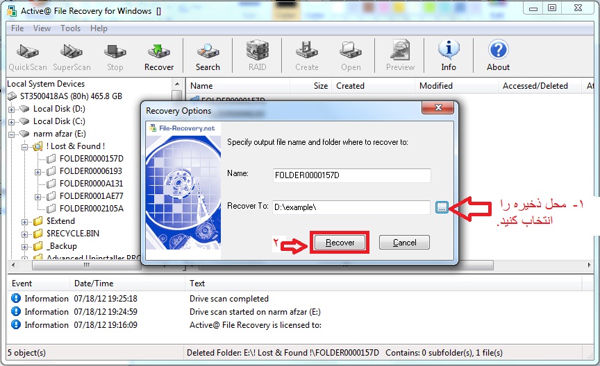Image resolution: width=600 pixels, height=366 pixels.
Task: Expand the Local Disk (C:) node
Action: 12,122
